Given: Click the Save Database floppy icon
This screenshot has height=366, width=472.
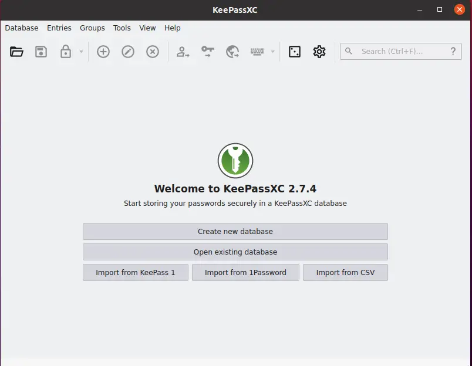Looking at the screenshot, I should pyautogui.click(x=41, y=52).
